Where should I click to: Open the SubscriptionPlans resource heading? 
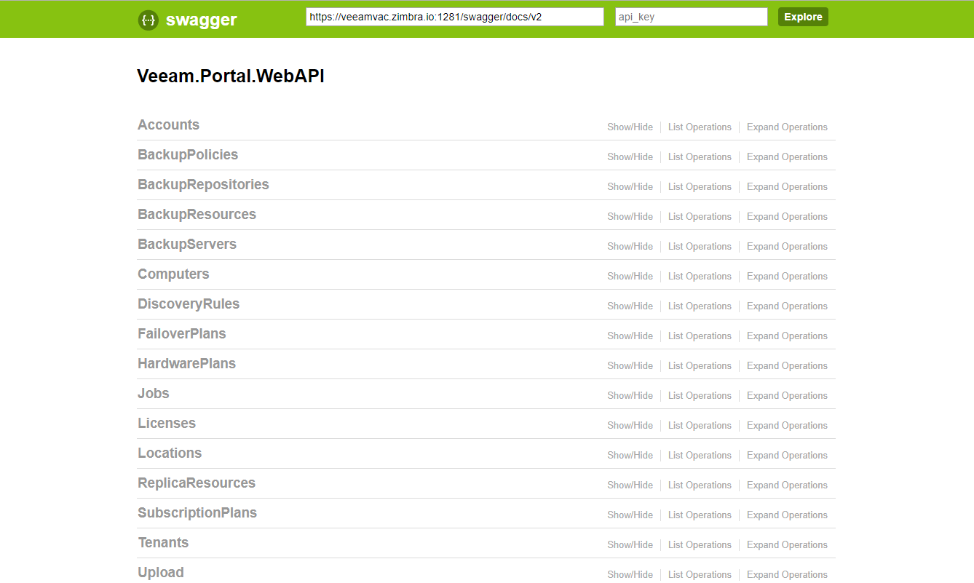point(197,513)
